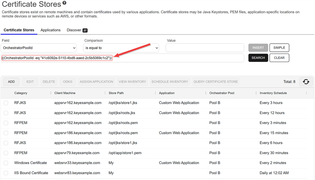Sort by Client Machine column header
Viewport: 315px width, 180px height.
pos(65,93)
